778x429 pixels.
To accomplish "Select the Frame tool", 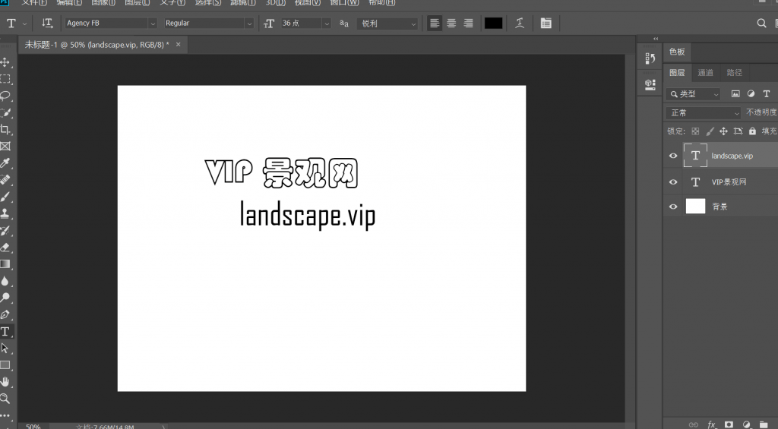I will pos(5,147).
